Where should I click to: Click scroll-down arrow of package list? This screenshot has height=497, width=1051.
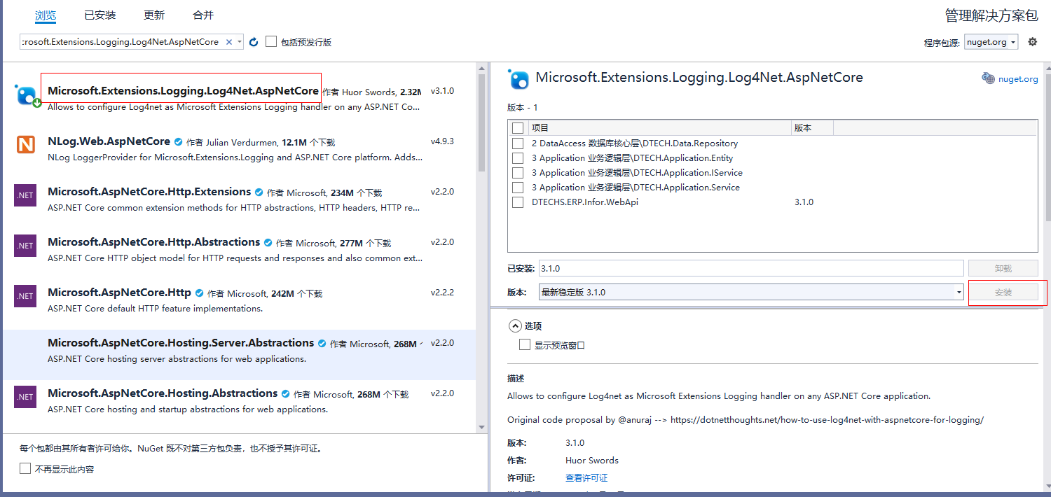pyautogui.click(x=481, y=426)
